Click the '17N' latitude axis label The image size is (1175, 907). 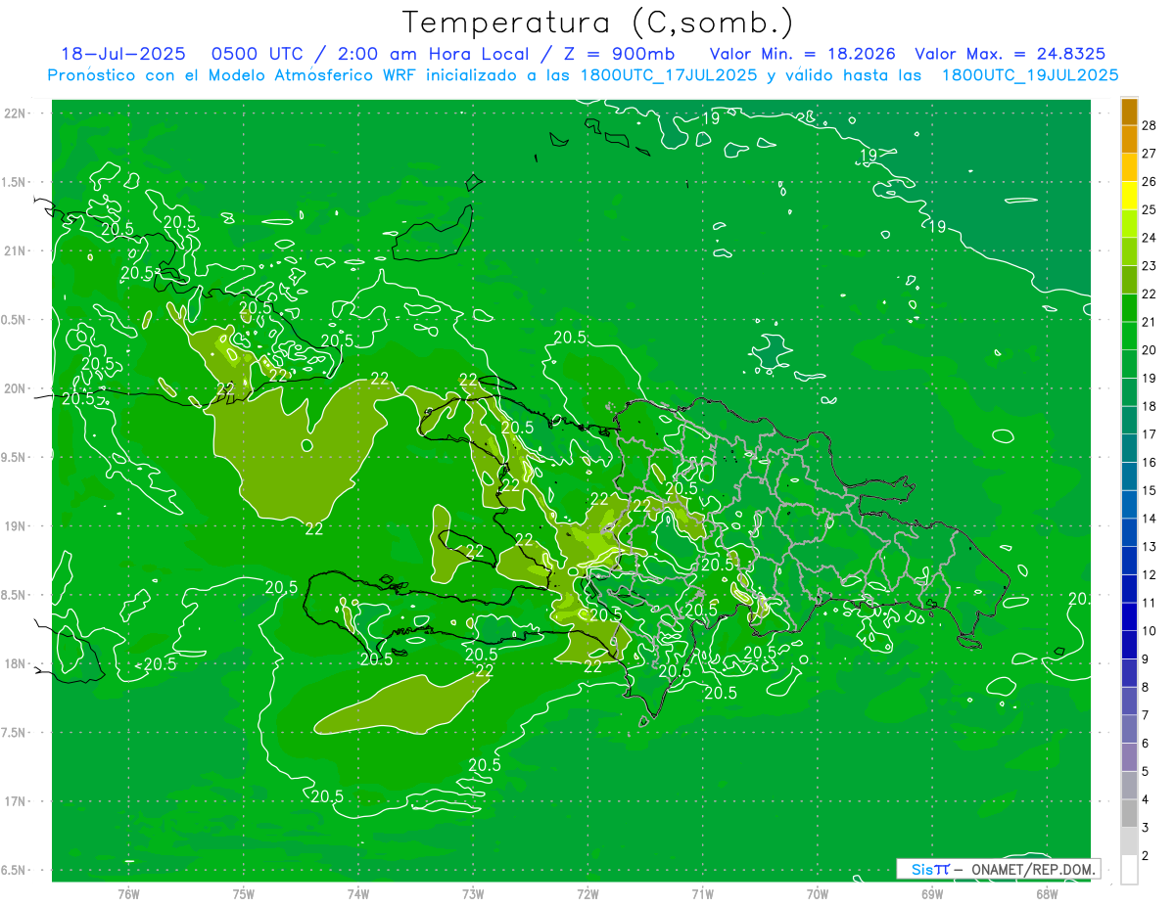tap(15, 801)
